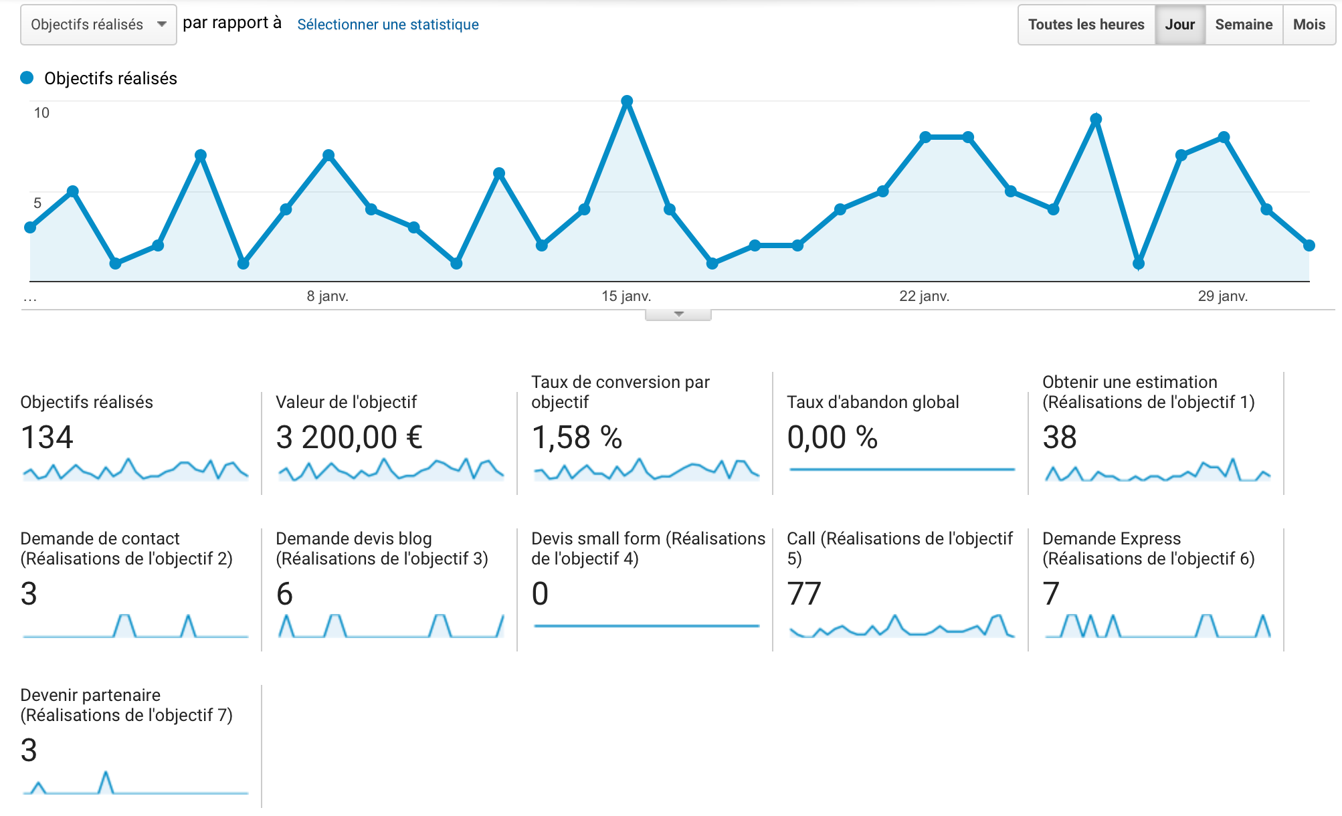1342x816 pixels.
Task: Click the blue Objectifs réalisés legend dot
Action: point(27,78)
